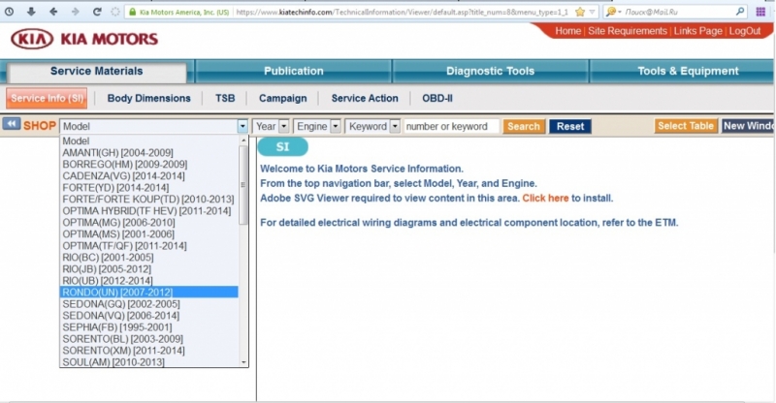This screenshot has height=403, width=776.
Task: Go to the TSB section
Action: click(224, 98)
